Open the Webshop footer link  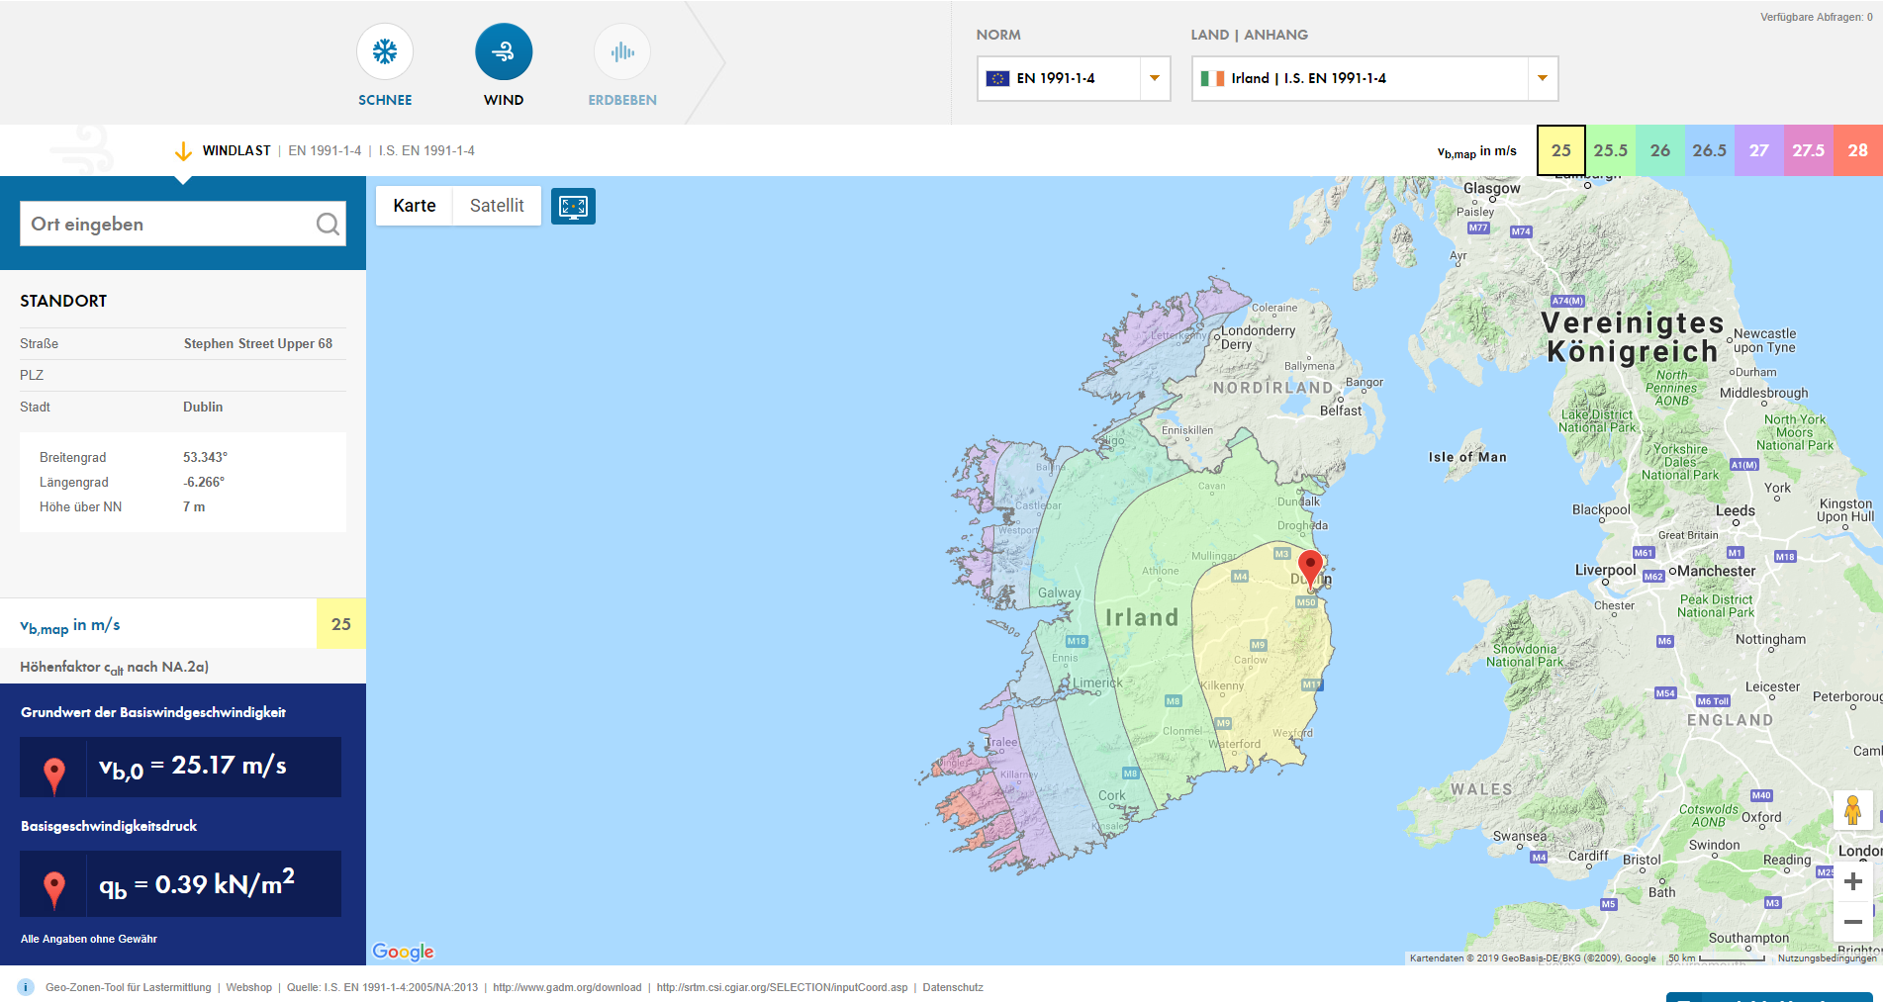pyautogui.click(x=248, y=987)
